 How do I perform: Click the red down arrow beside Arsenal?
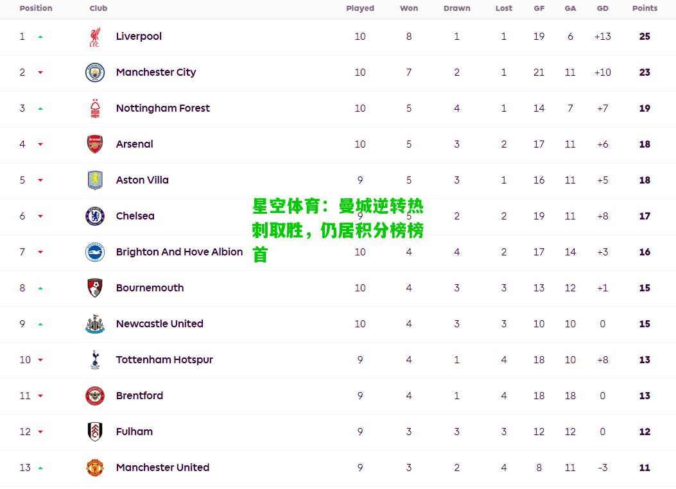click(x=40, y=144)
